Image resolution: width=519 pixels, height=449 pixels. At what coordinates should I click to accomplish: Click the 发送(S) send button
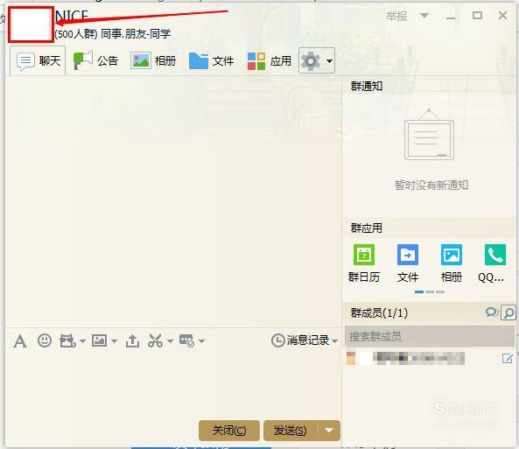[x=291, y=431]
